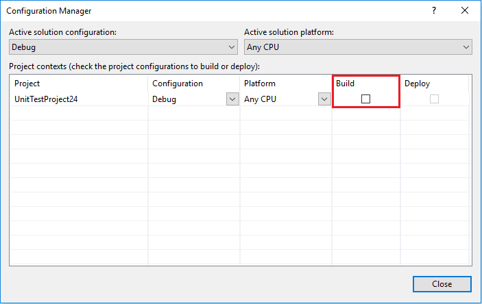This screenshot has width=482, height=304.
Task: Click the help question mark button
Action: click(x=434, y=11)
